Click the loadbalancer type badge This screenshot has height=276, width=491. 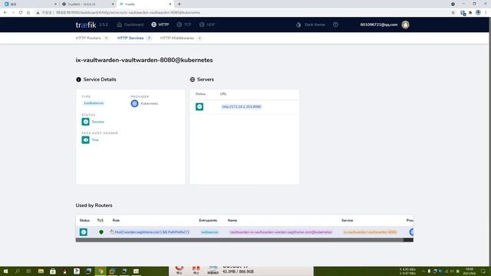point(94,103)
